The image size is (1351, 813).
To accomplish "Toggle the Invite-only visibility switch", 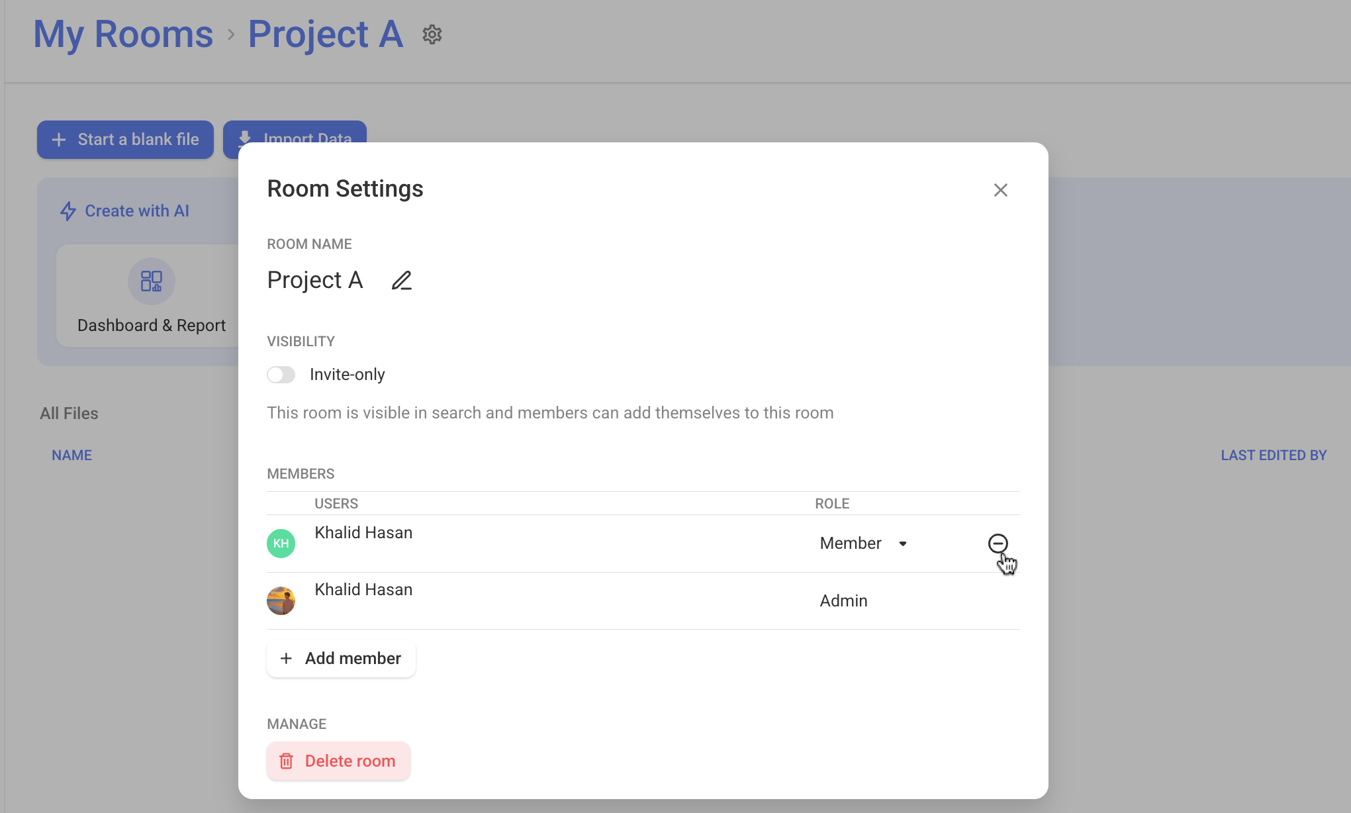I will [281, 375].
